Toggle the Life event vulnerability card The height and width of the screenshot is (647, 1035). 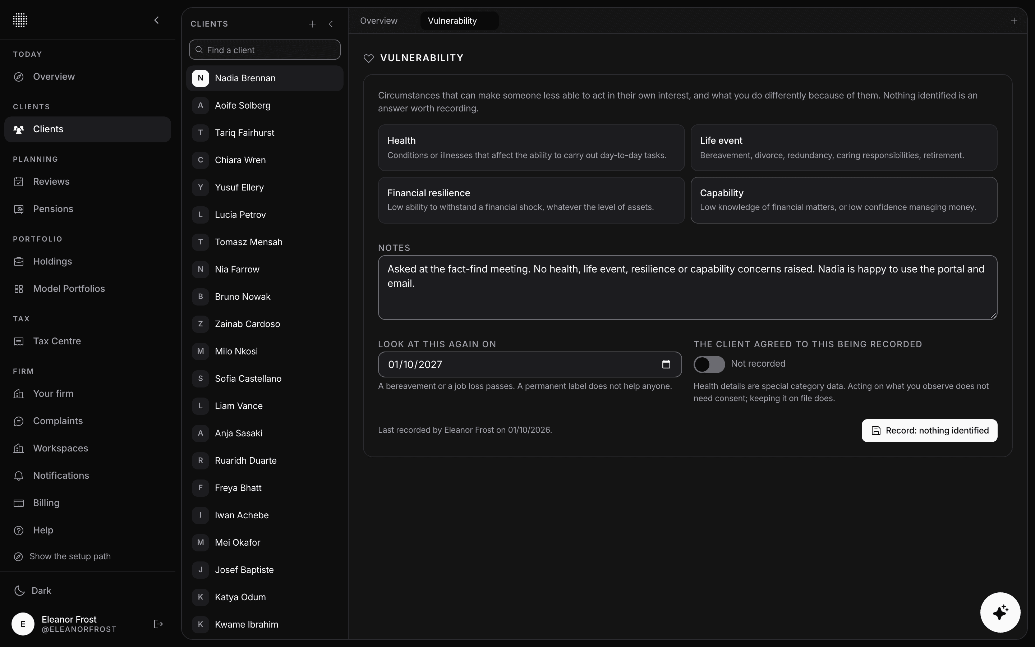tap(844, 148)
